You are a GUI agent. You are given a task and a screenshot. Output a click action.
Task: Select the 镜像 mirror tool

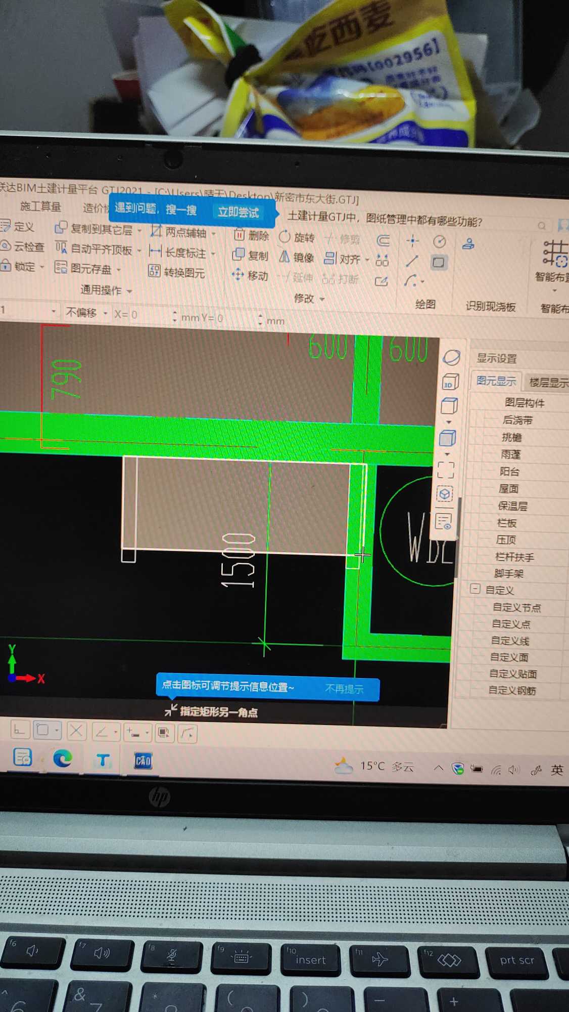(297, 258)
